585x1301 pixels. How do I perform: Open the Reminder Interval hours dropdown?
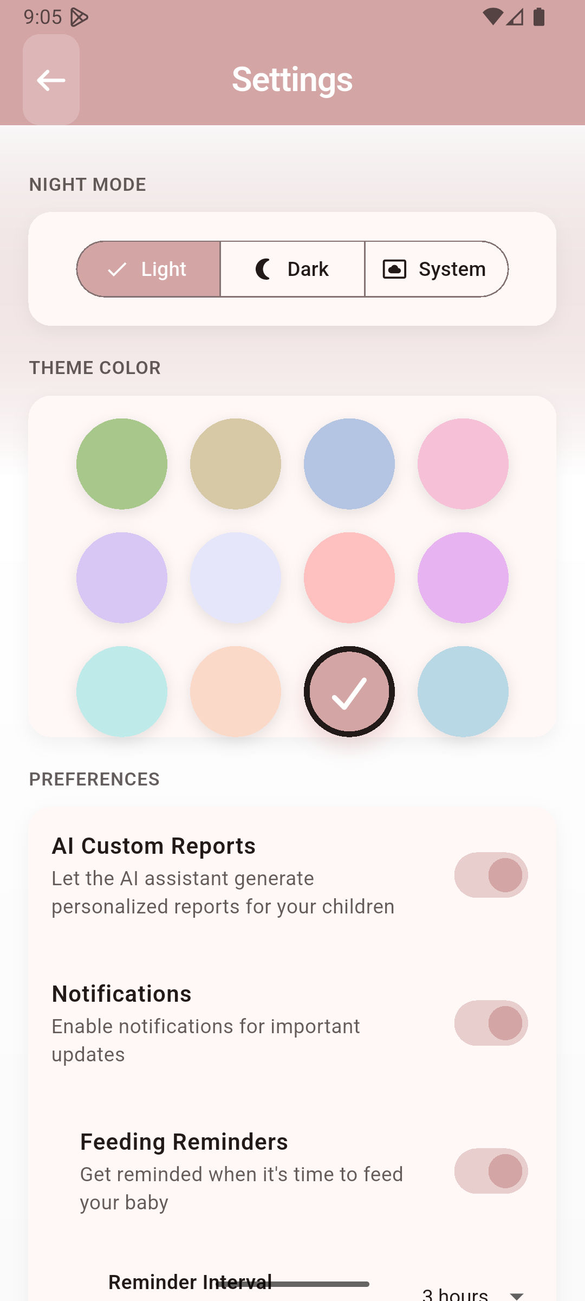tap(472, 1294)
